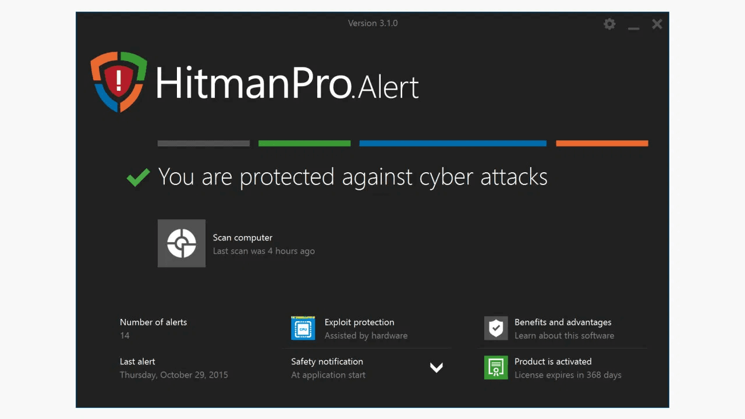The height and width of the screenshot is (419, 745).
Task: Select the Number of alerts entry
Action: (x=153, y=328)
